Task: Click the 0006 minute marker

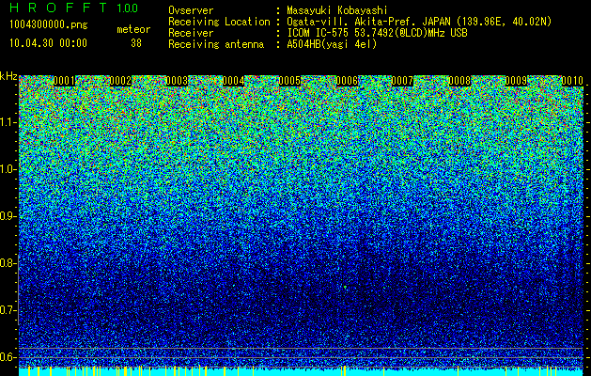Action: pos(347,81)
